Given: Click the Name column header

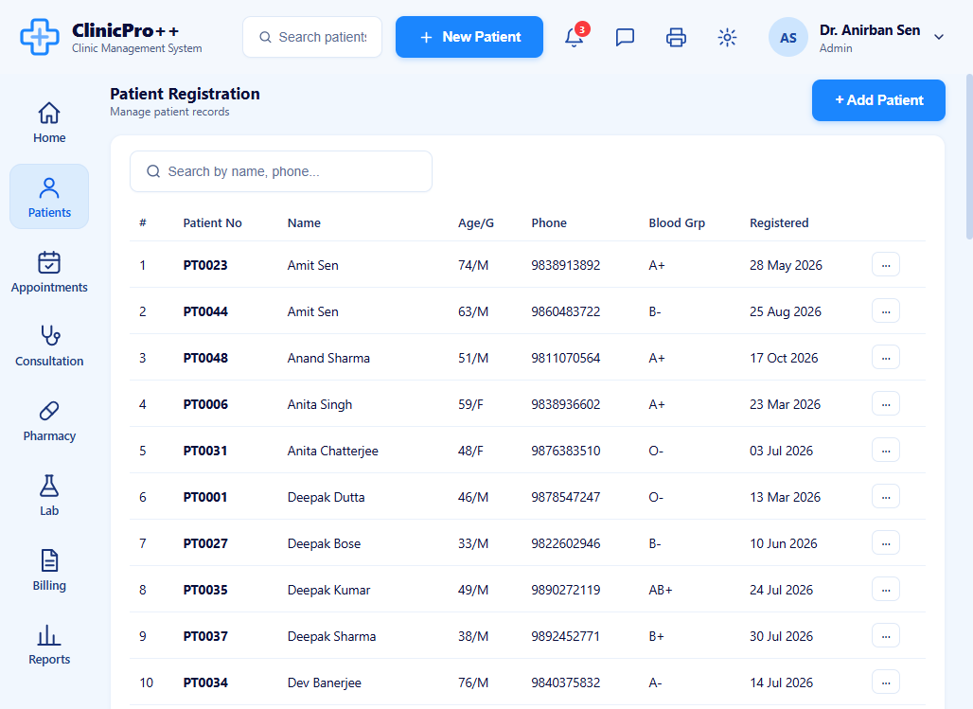Looking at the screenshot, I should pyautogui.click(x=304, y=222).
